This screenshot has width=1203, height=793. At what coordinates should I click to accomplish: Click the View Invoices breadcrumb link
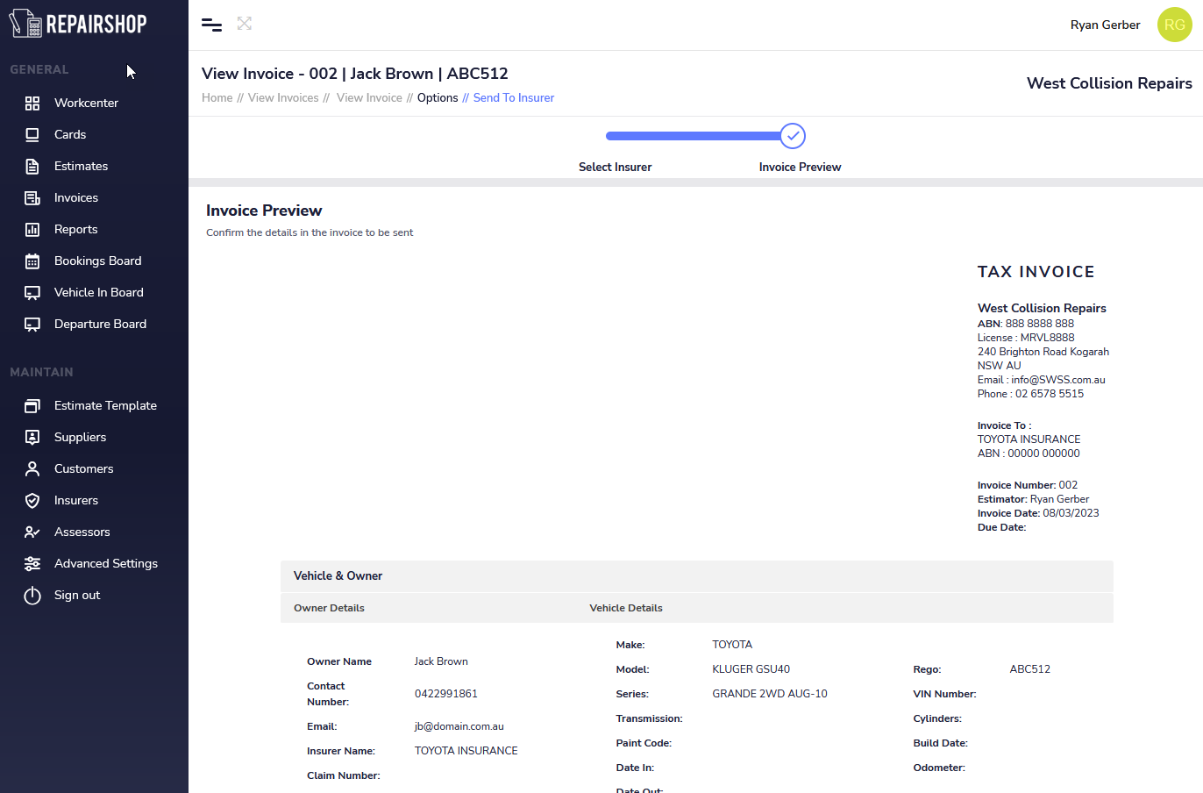pos(283,98)
